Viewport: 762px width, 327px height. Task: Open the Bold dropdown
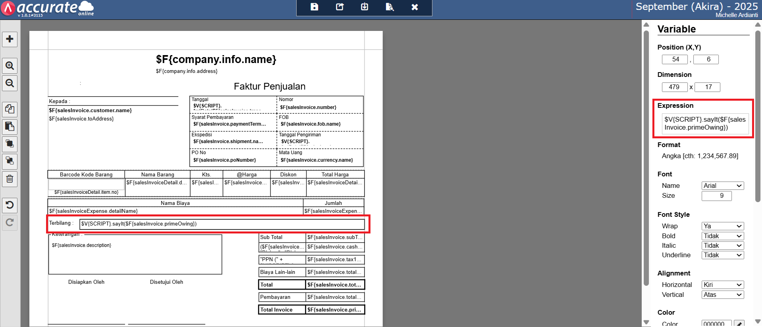[x=722, y=236]
